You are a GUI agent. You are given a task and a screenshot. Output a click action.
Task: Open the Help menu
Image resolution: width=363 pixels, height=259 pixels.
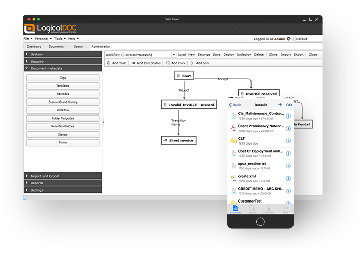pos(74,39)
